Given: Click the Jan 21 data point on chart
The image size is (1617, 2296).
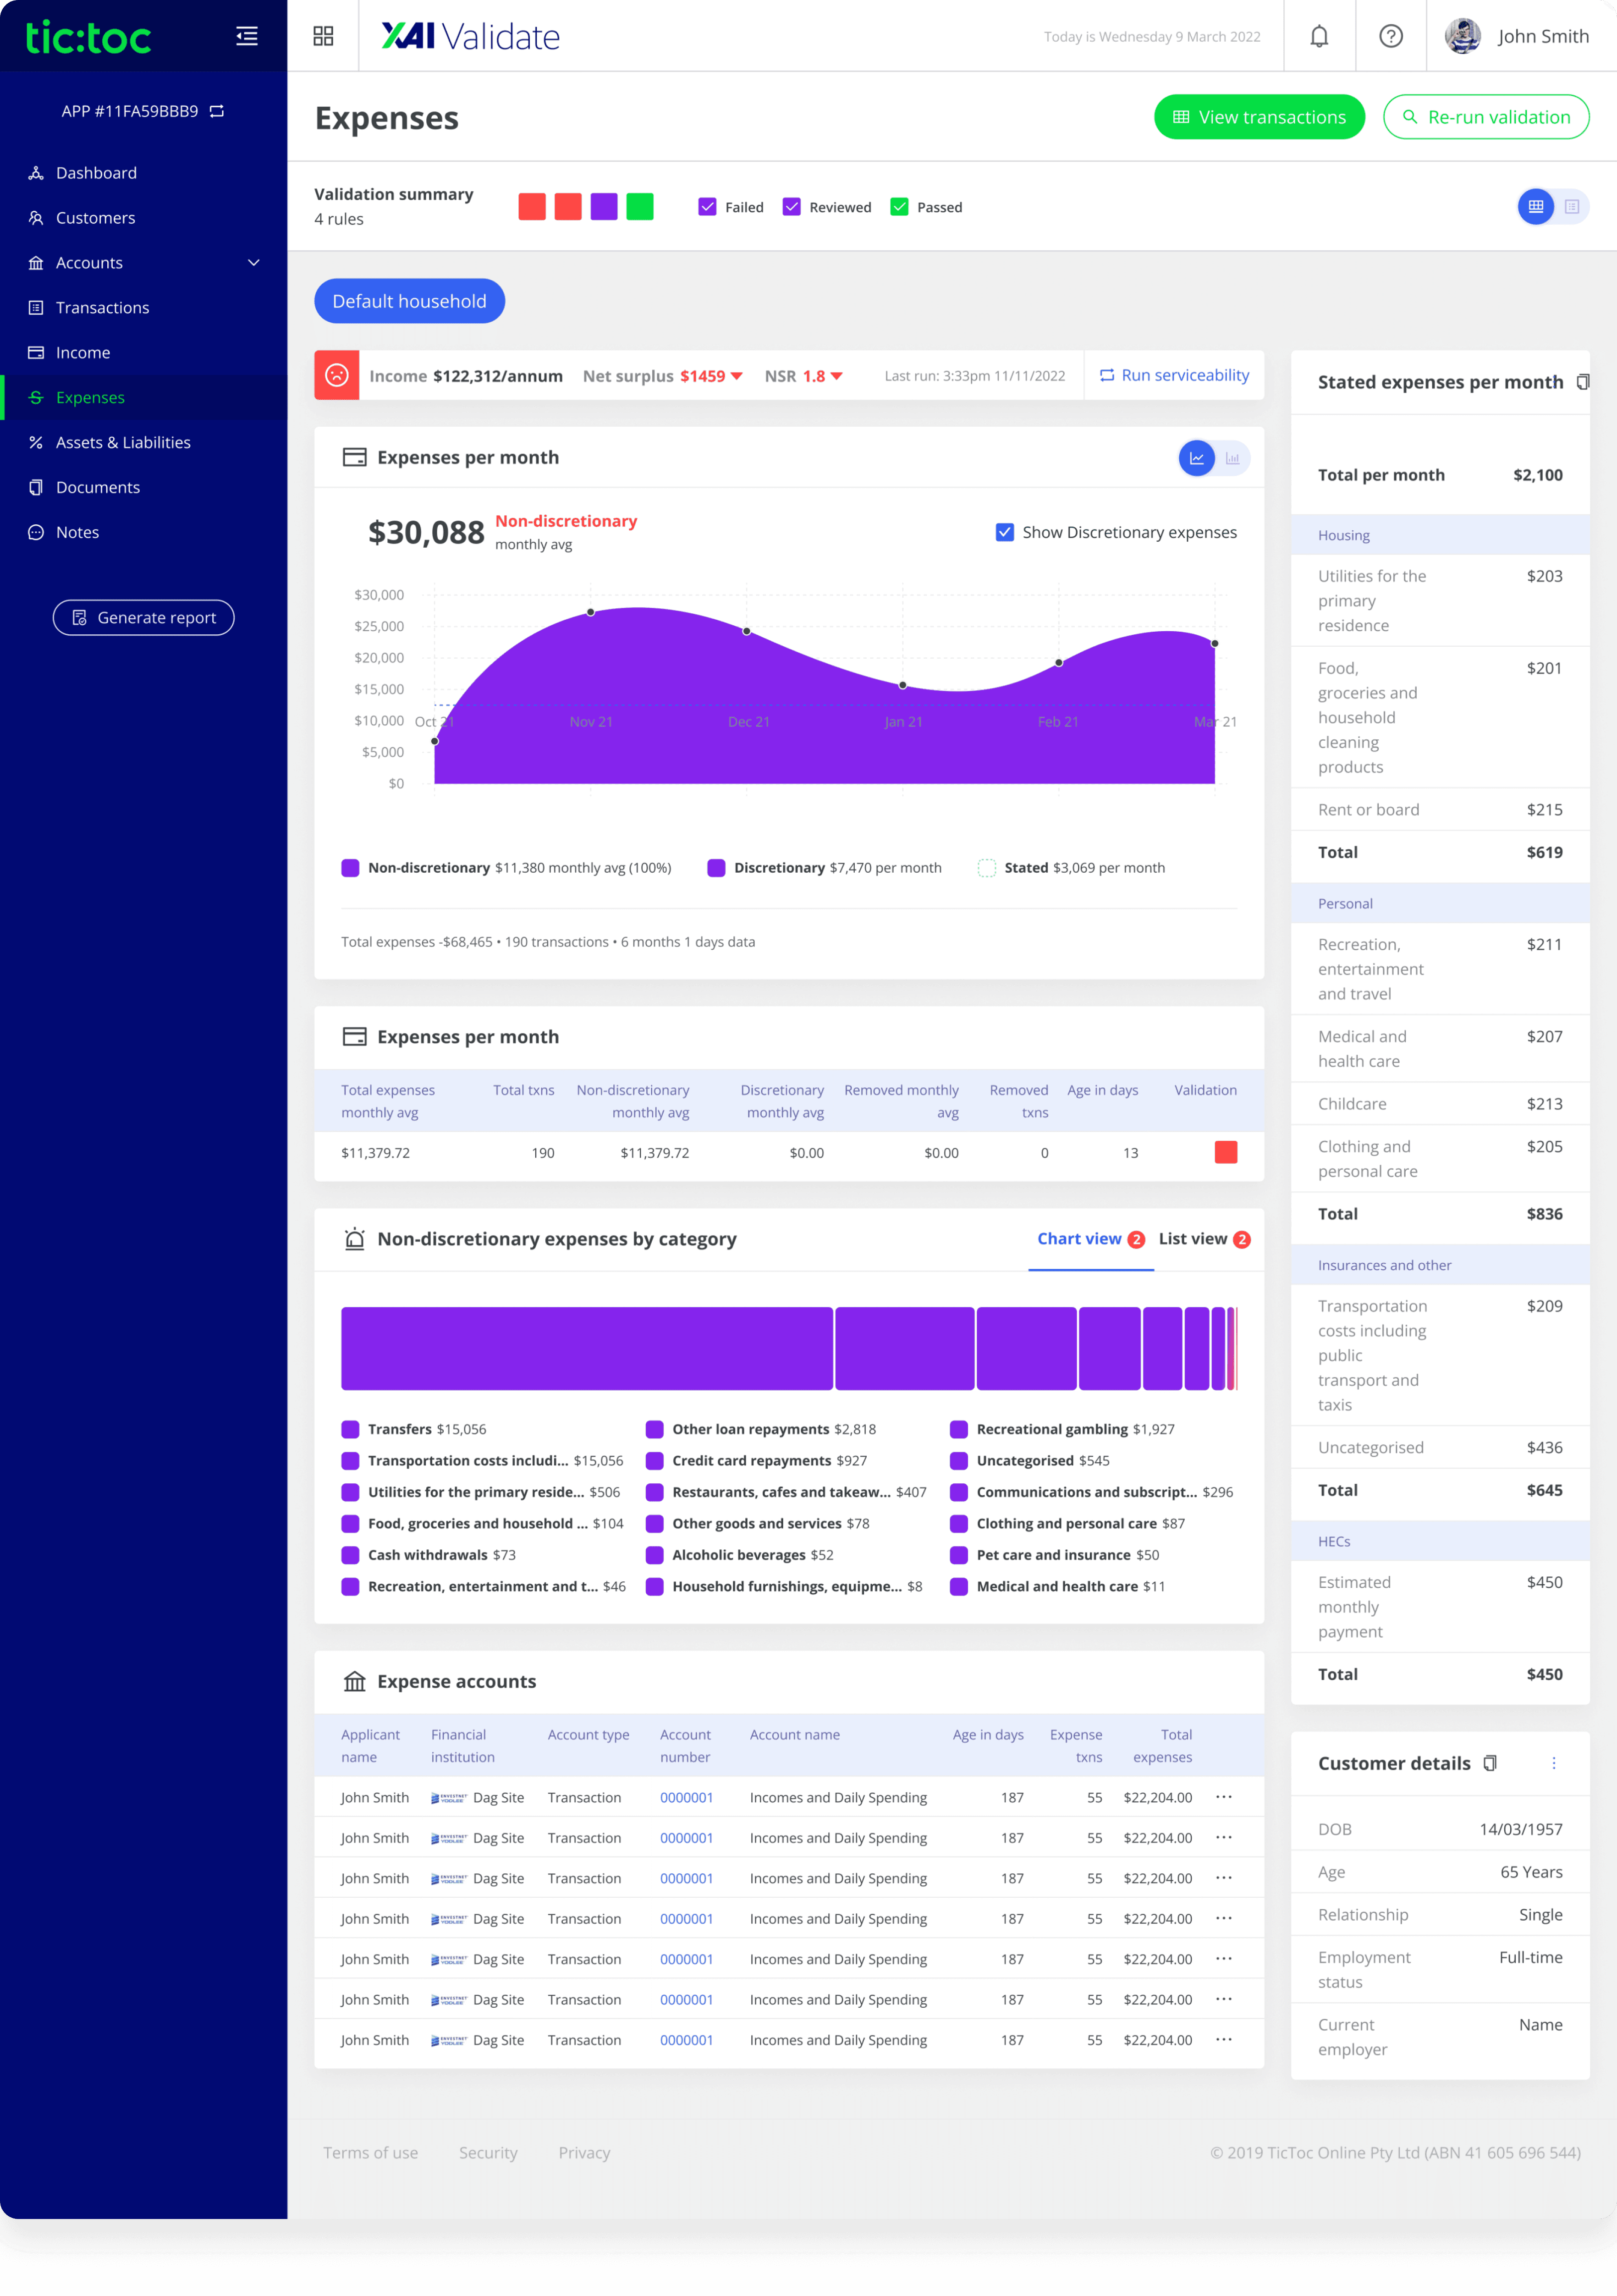Looking at the screenshot, I should 903,685.
